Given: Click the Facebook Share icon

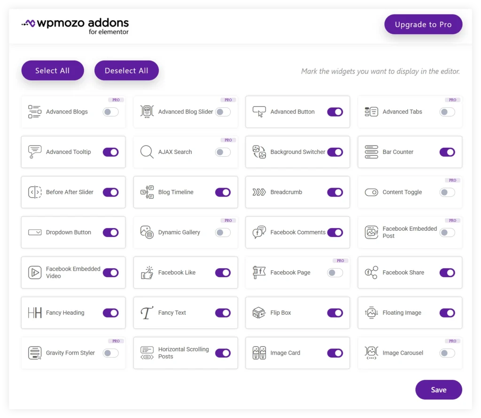Looking at the screenshot, I should click(372, 273).
